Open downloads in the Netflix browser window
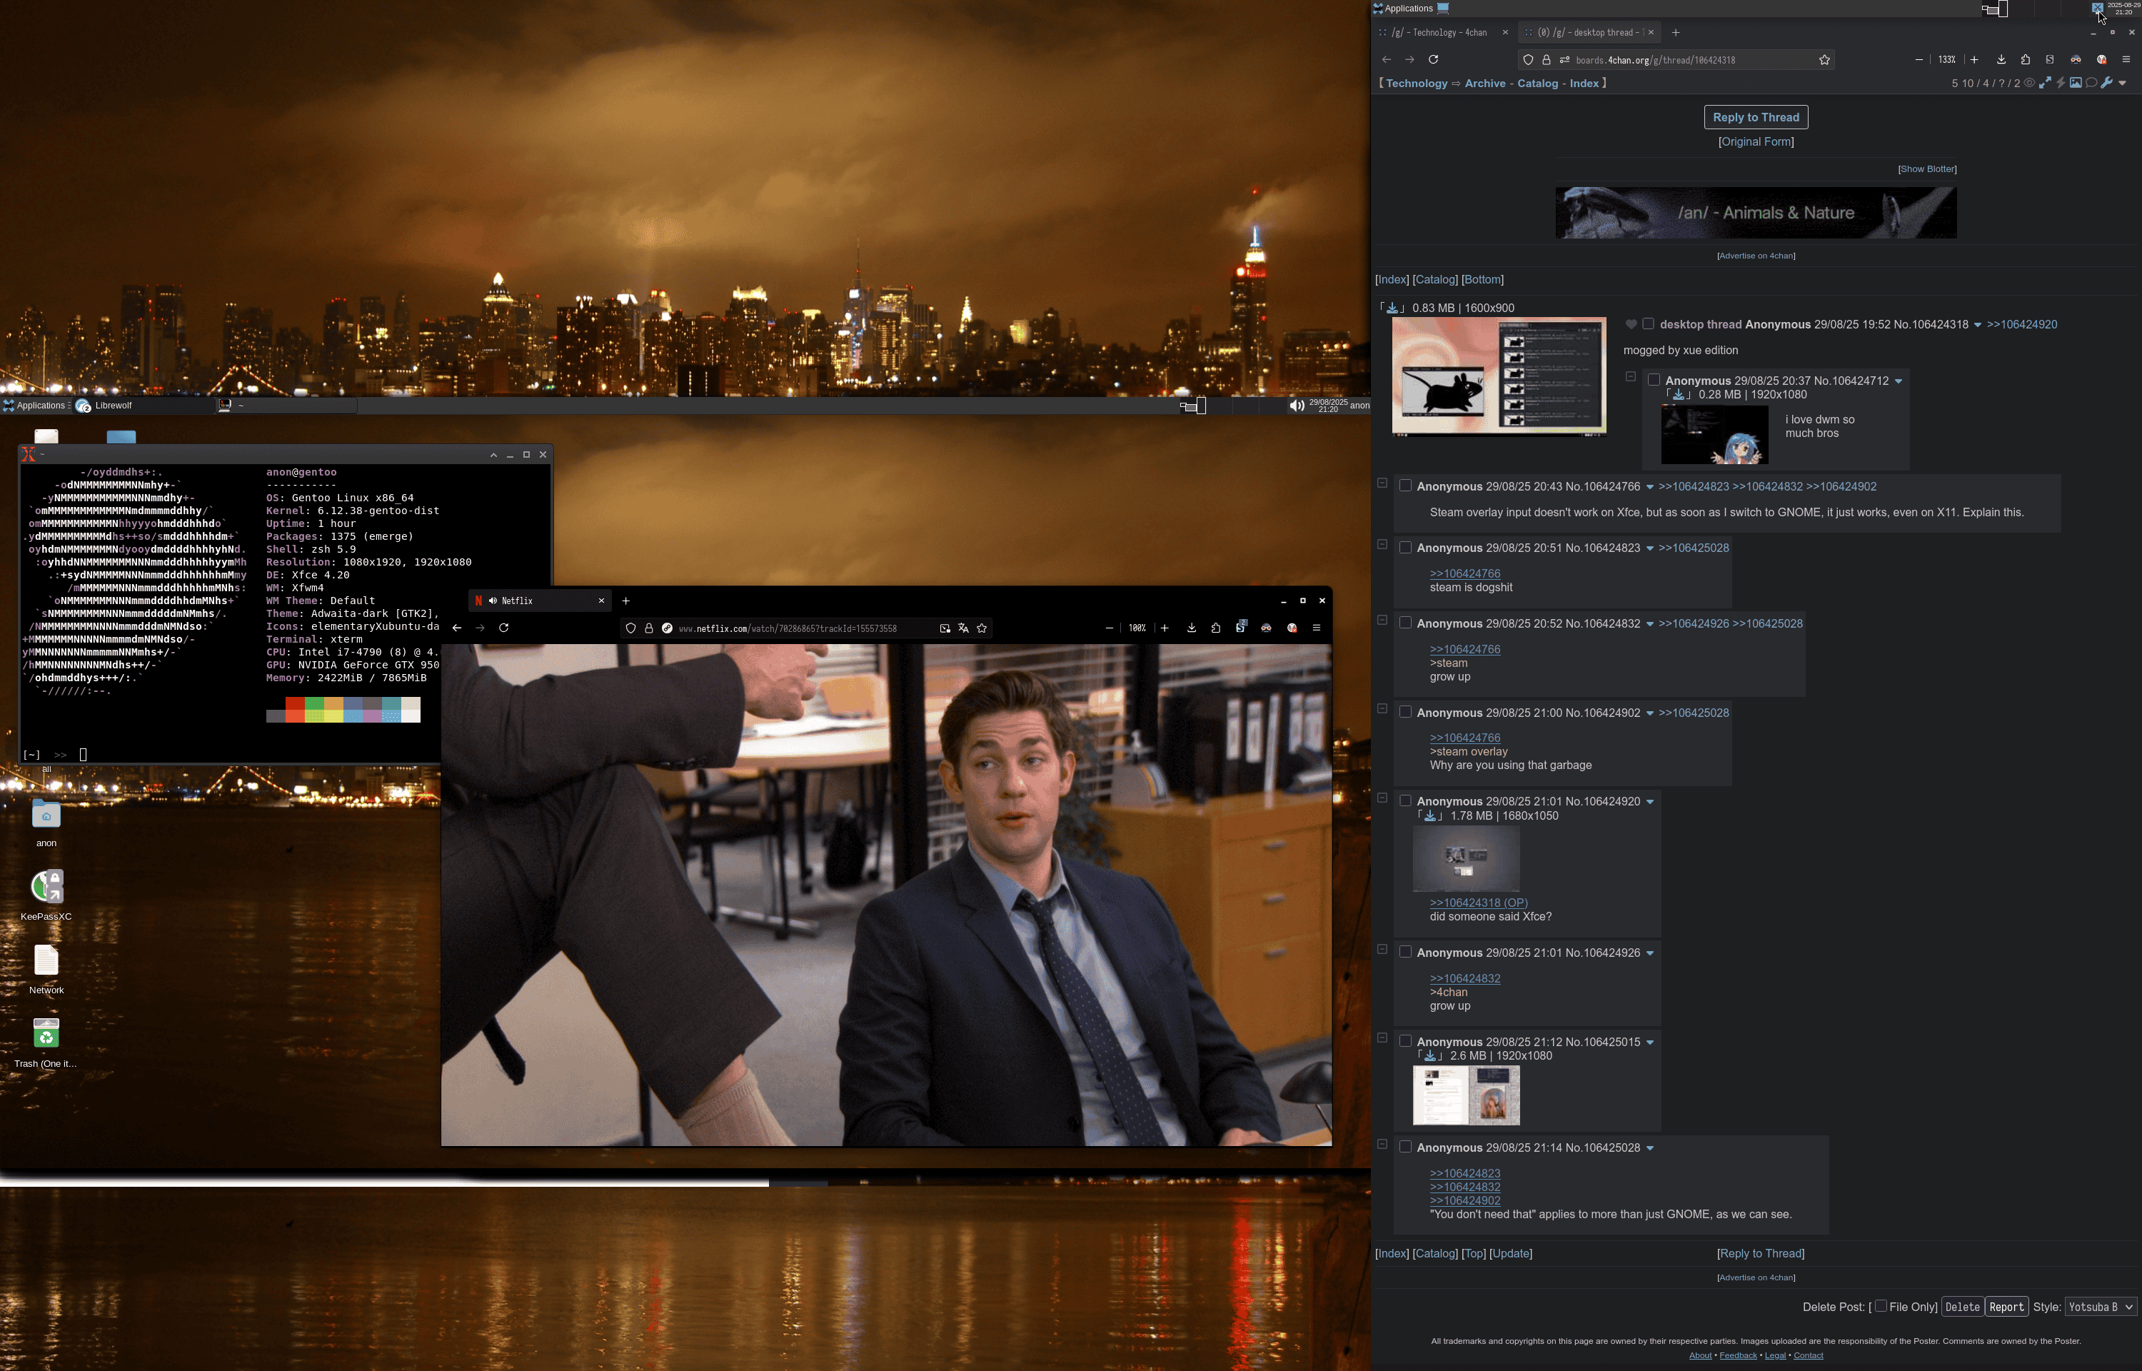 pos(1191,628)
